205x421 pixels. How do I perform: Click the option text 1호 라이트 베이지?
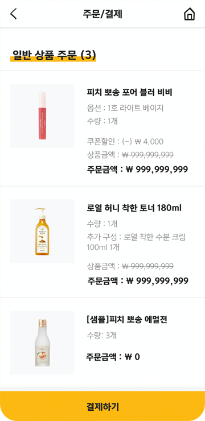pos(136,108)
